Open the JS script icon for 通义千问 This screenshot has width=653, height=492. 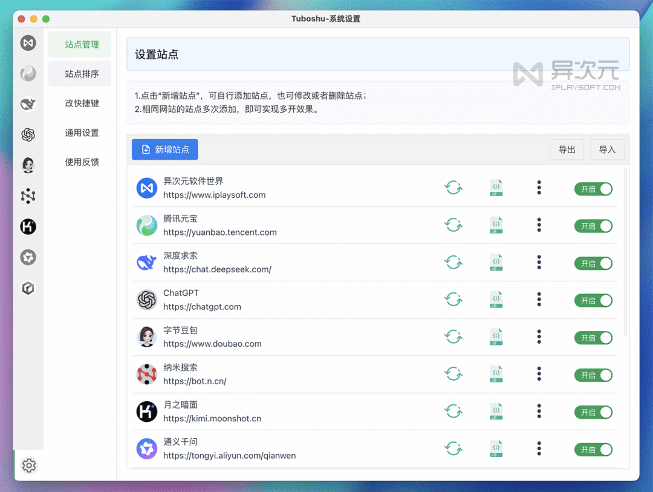[496, 449]
